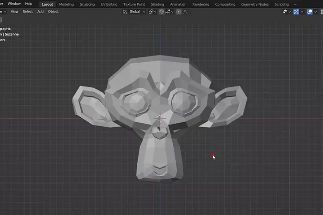Screen dimensions: 323x215
Task: Switch to the Scripting workspace tab
Action: [x=281, y=4]
